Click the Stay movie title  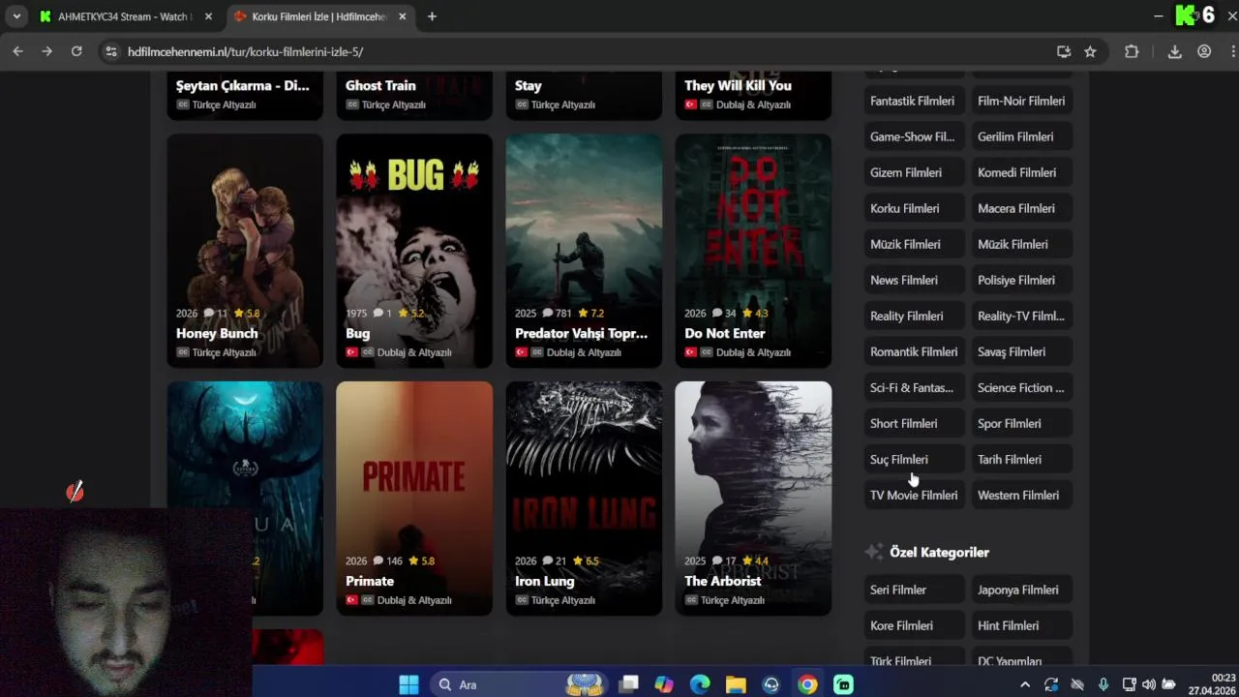point(529,85)
